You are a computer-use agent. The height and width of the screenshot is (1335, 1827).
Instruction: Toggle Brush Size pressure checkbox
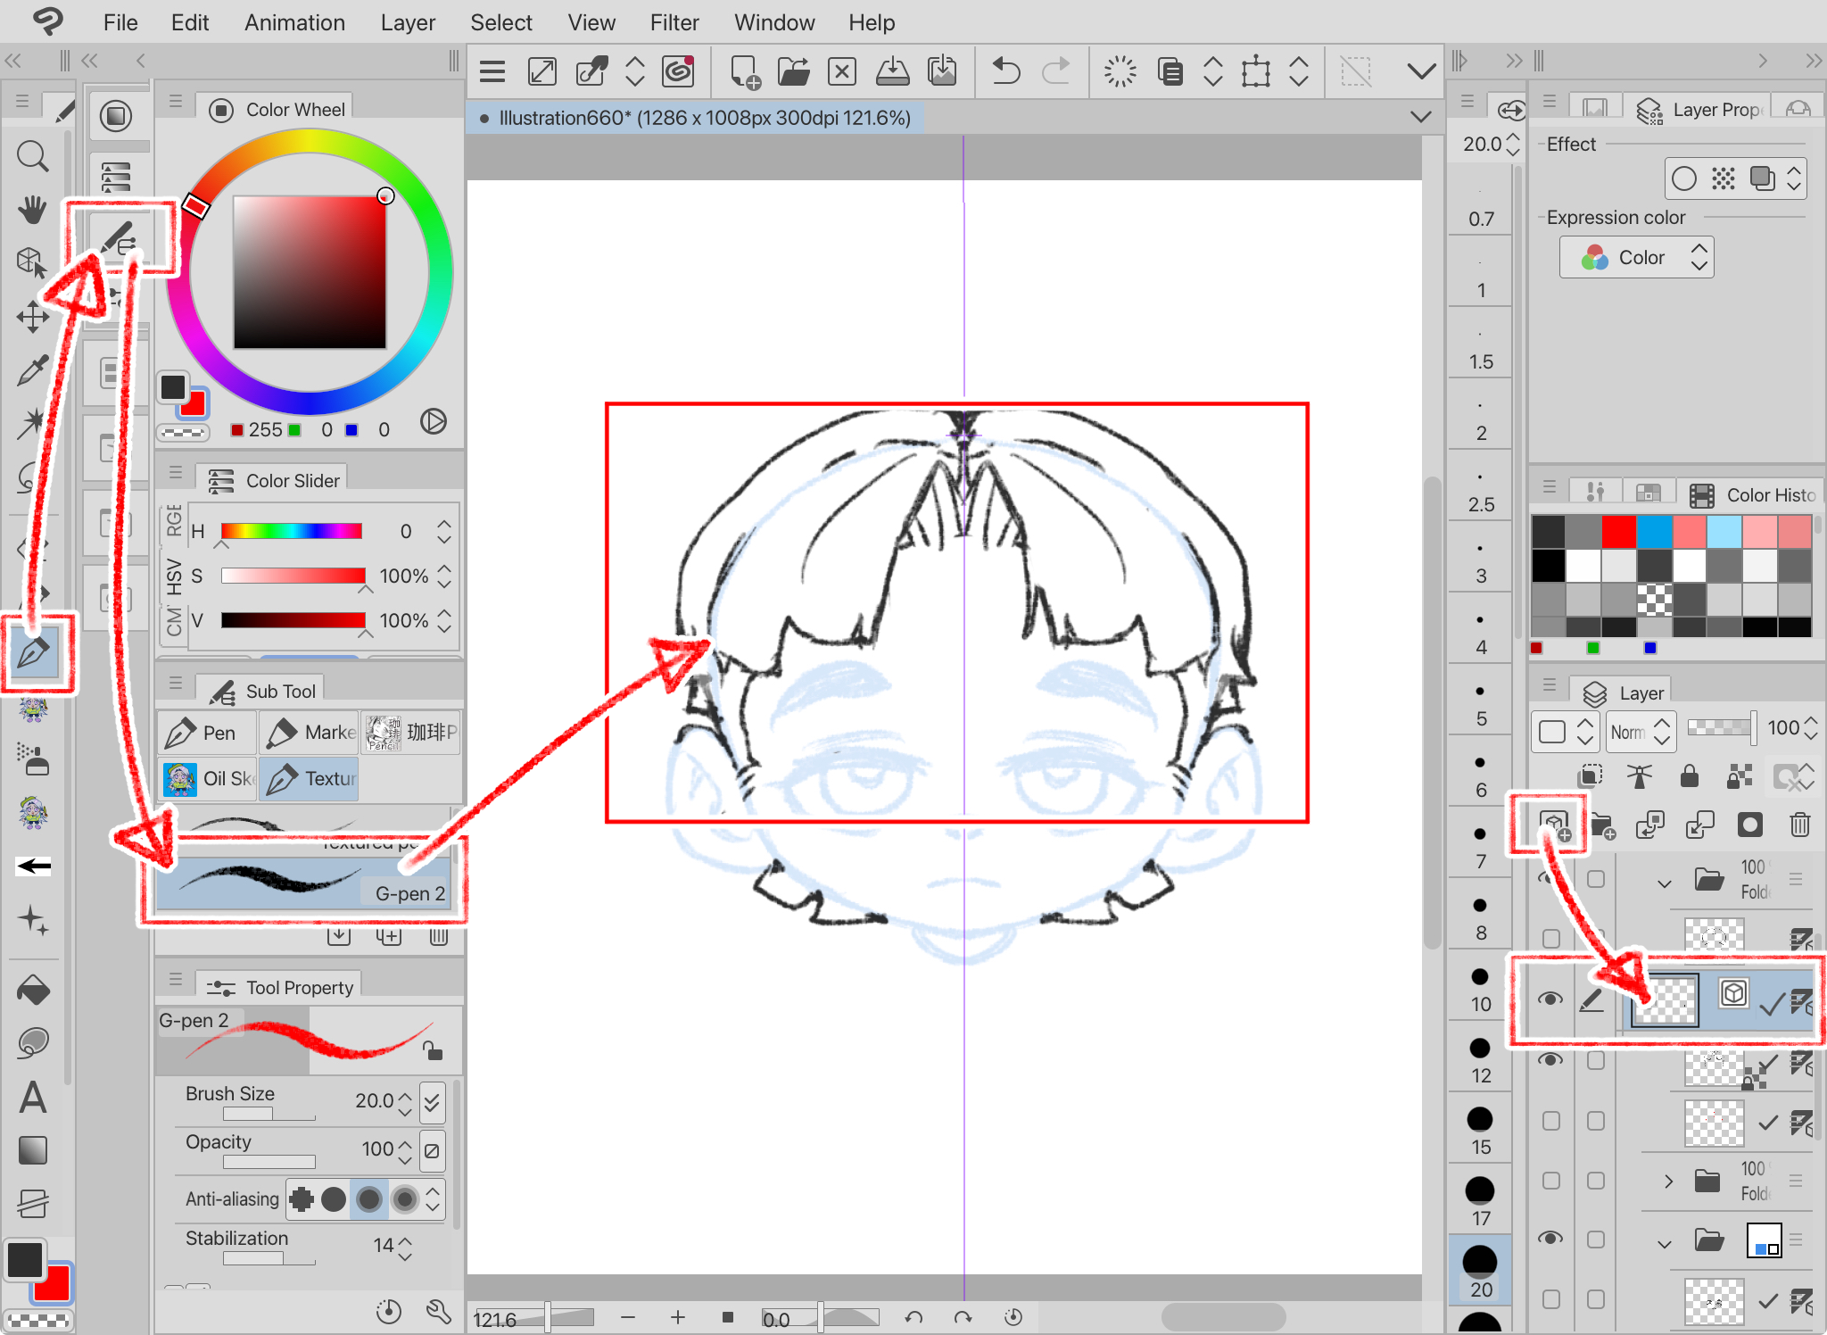[x=433, y=1101]
